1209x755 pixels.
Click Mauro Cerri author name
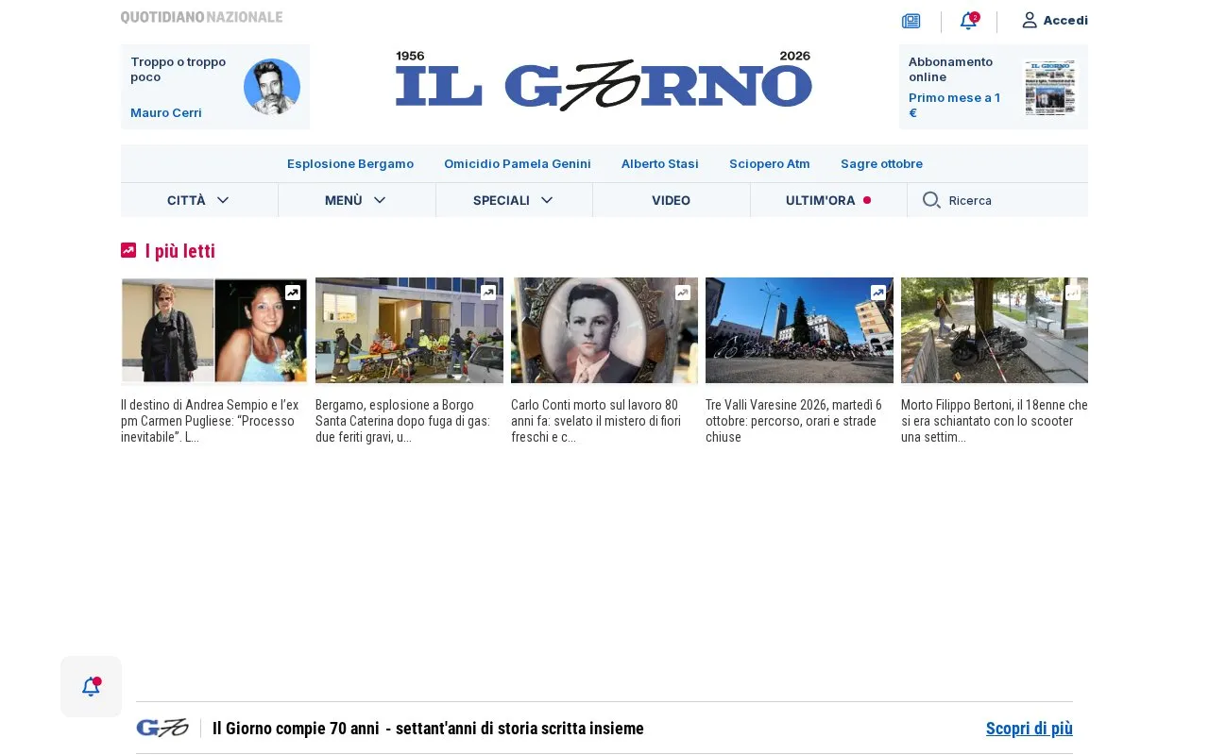click(x=166, y=112)
